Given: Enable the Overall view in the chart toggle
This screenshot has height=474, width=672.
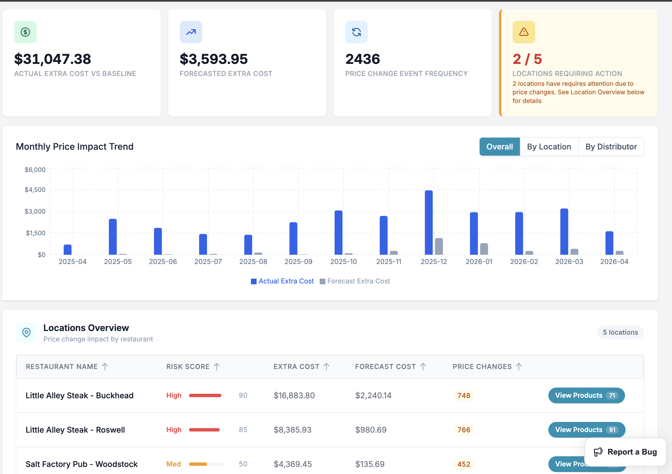Looking at the screenshot, I should [499, 146].
